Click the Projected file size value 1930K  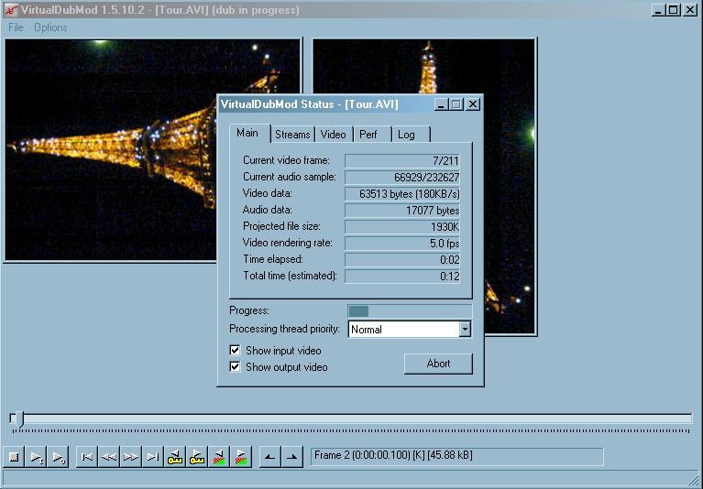point(402,227)
